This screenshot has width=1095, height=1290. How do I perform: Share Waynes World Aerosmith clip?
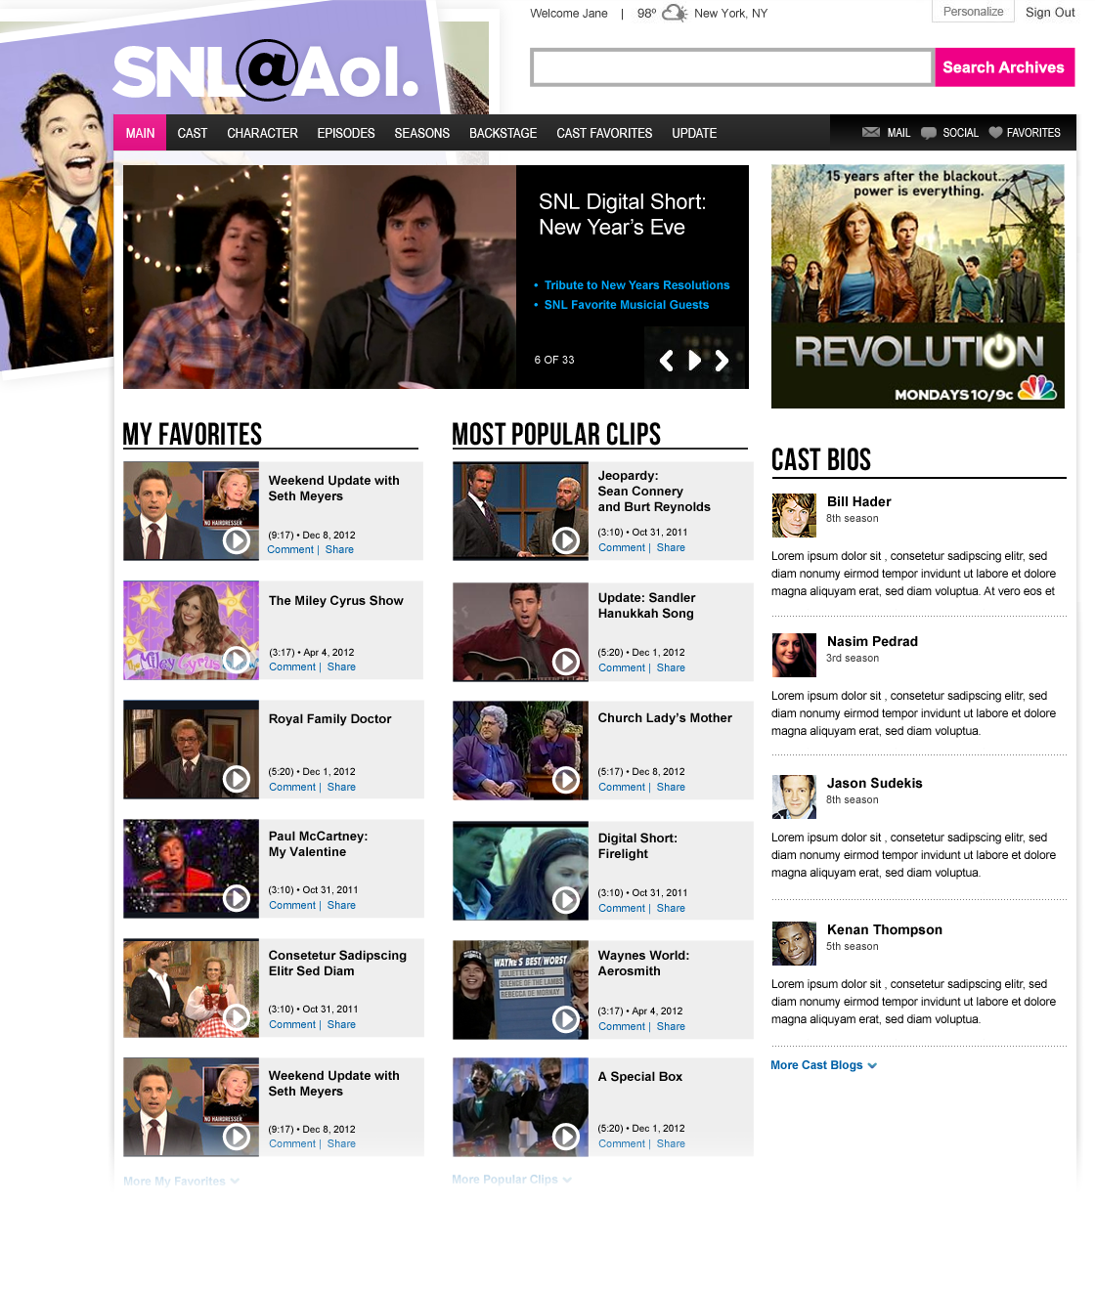[671, 1026]
